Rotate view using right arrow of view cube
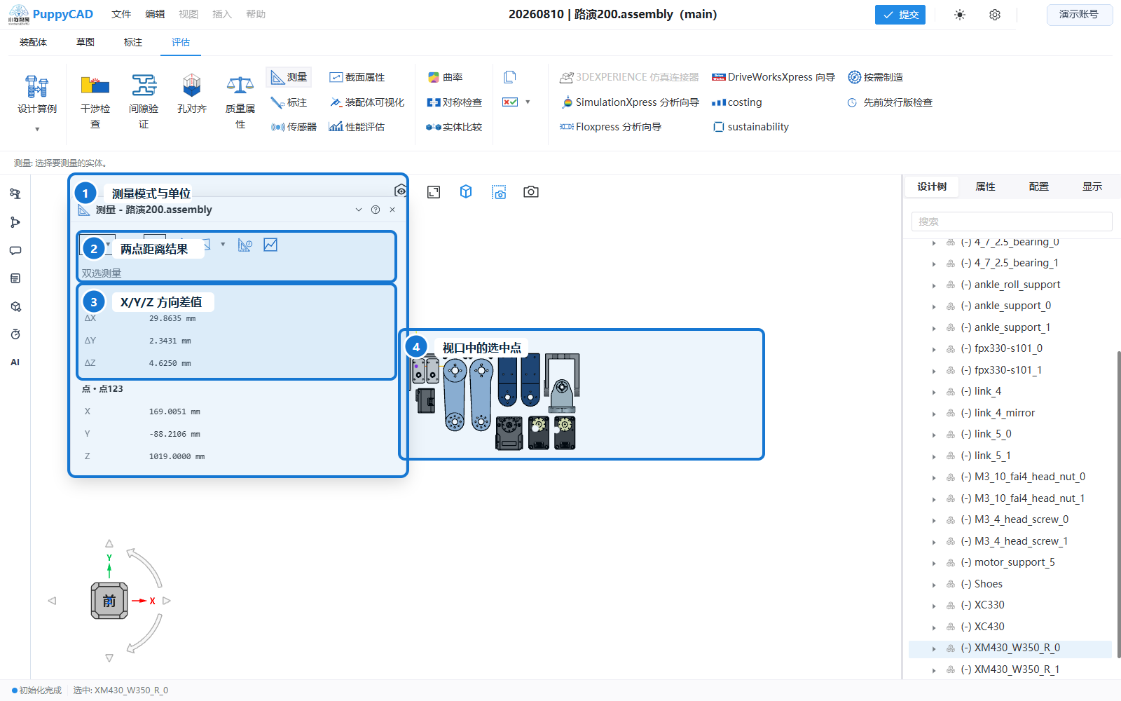 167,601
